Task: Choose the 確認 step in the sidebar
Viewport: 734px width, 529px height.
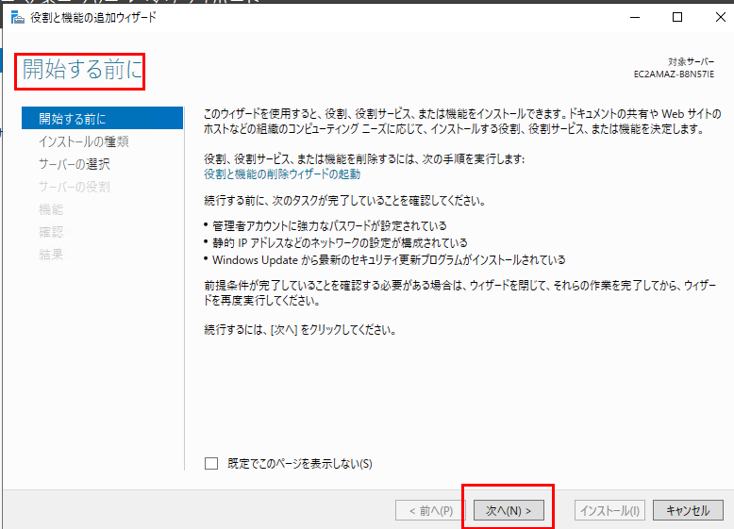Action: coord(51,232)
